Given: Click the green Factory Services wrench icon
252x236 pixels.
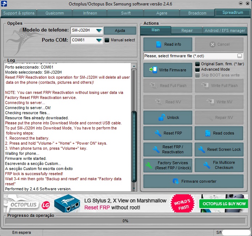Looking at the screenshot, I should pos(149,166).
